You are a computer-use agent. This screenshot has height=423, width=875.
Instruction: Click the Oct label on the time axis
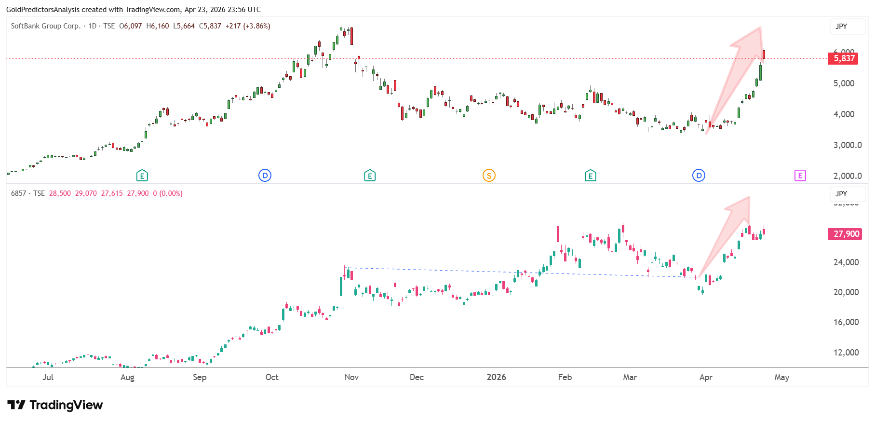[272, 377]
